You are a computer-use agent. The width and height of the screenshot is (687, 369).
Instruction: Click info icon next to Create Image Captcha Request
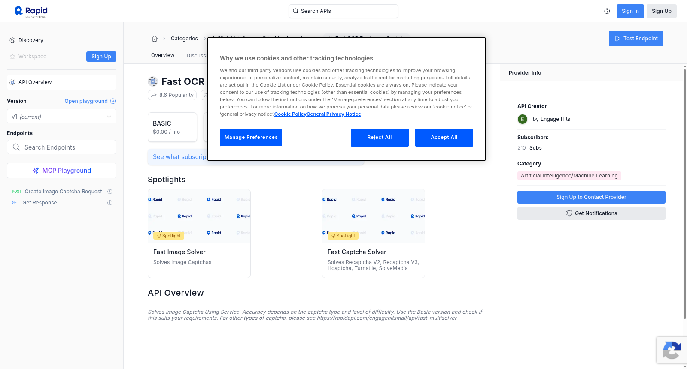click(110, 192)
